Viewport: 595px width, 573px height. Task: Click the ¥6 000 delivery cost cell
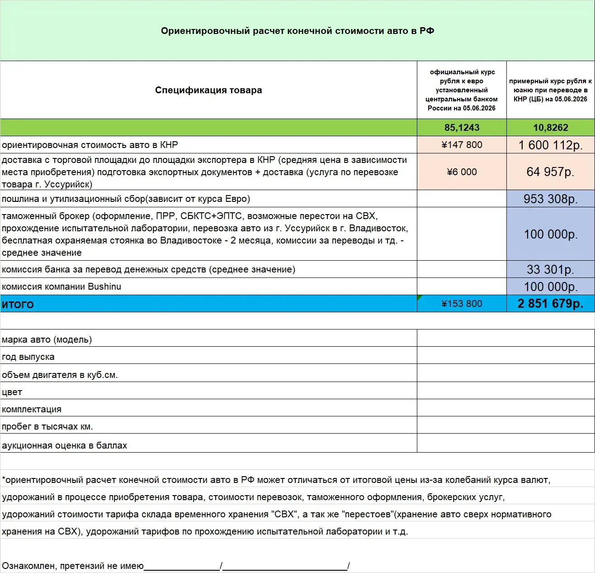click(x=462, y=172)
